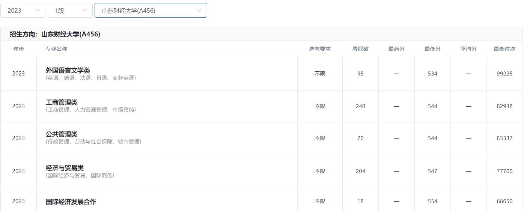Open the 1段 batch dropdown
This screenshot has height=211, width=527.
tap(70, 11)
